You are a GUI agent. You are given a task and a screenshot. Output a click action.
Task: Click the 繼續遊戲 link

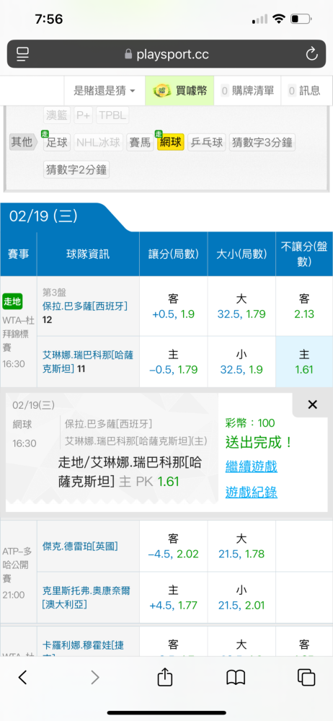[x=251, y=466]
